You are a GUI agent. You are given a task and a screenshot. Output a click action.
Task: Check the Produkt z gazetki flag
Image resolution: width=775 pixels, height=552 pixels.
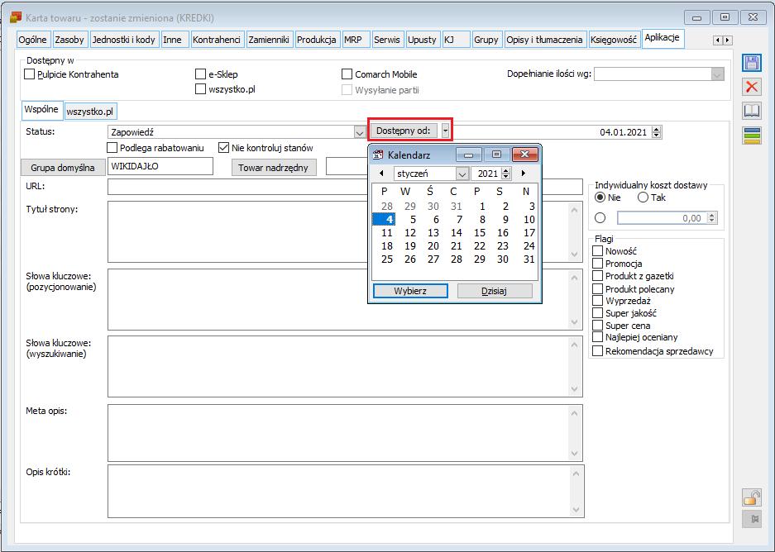point(597,275)
